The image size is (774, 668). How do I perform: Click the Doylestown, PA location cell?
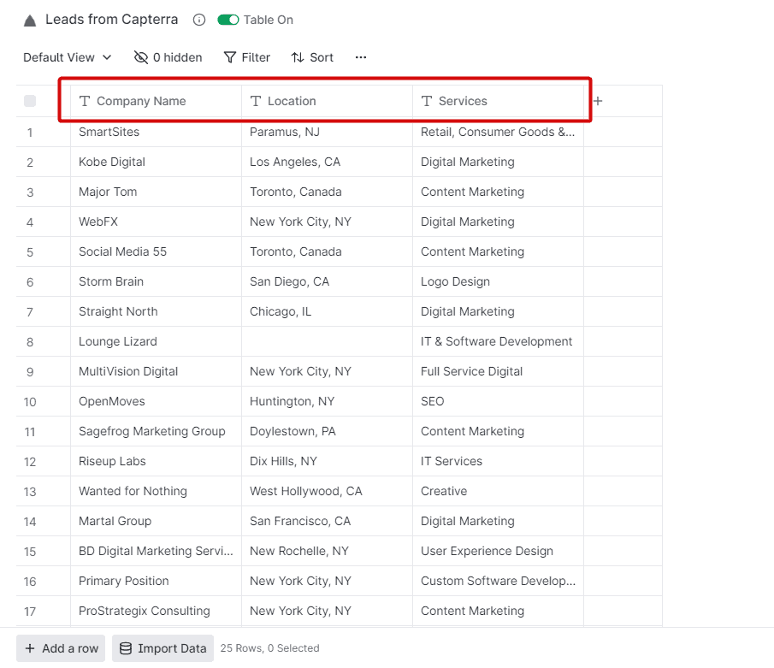327,432
